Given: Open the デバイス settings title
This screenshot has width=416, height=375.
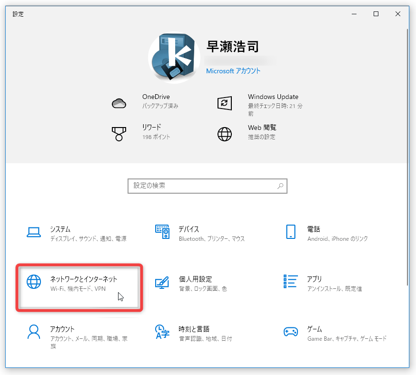Looking at the screenshot, I should pos(188,229).
